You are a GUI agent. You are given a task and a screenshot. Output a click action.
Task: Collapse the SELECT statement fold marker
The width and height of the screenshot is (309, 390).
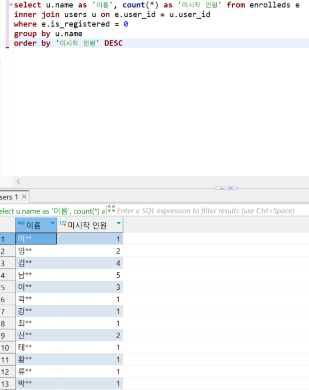coord(11,4)
